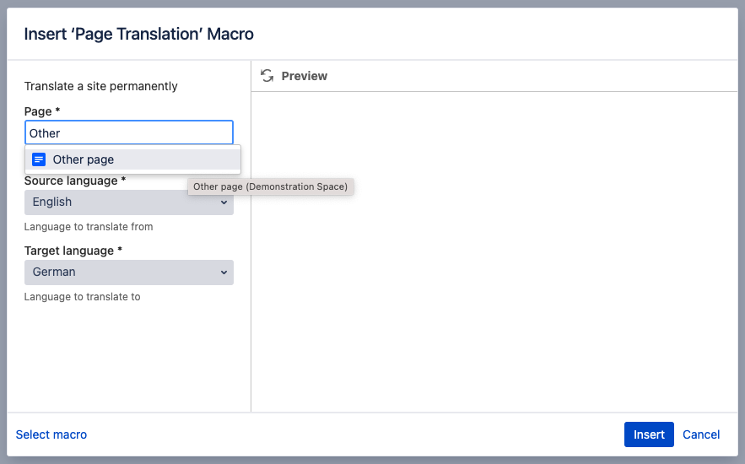
Task: Click the Preview header label
Action: click(304, 76)
